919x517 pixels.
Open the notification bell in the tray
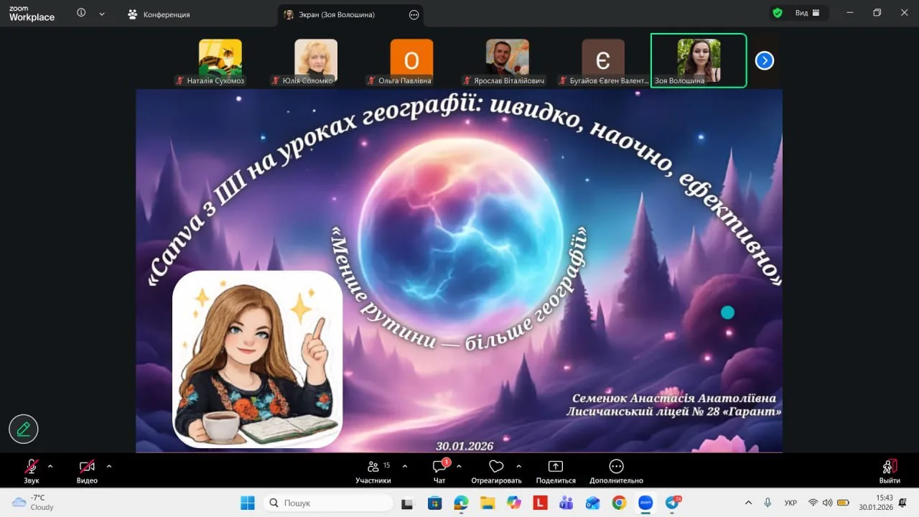[x=902, y=503]
